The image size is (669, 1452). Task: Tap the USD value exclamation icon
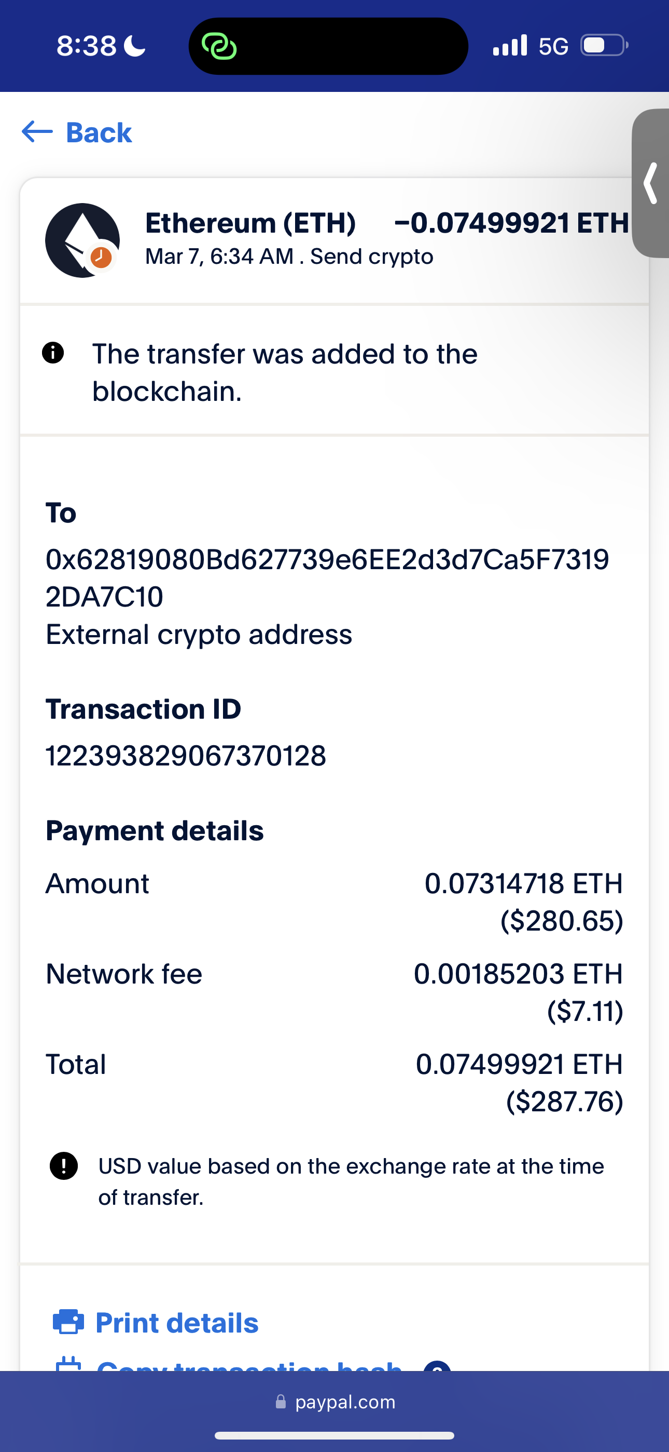pyautogui.click(x=64, y=1166)
